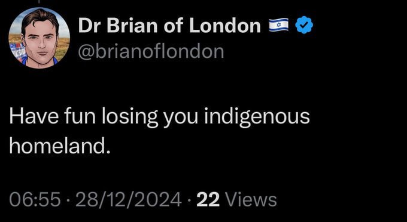Open the cartoon profile avatar
Viewport: 407px width, 222px height.
(x=39, y=38)
